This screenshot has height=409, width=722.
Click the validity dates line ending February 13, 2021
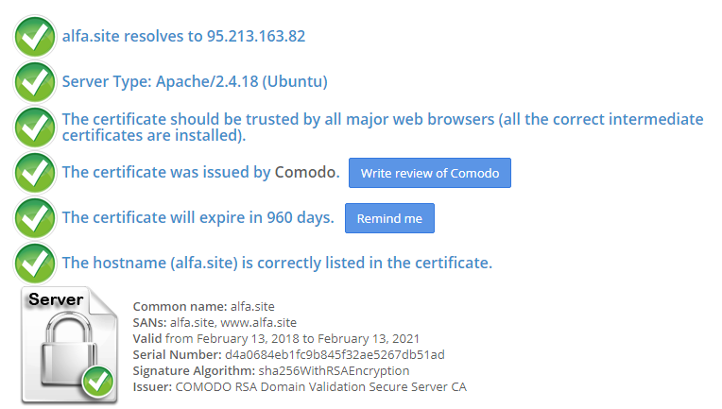point(276,338)
